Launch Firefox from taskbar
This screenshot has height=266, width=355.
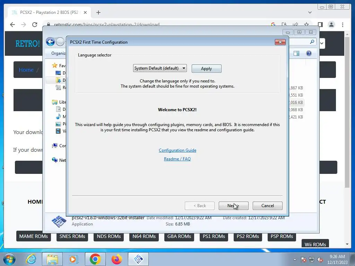[116, 259]
